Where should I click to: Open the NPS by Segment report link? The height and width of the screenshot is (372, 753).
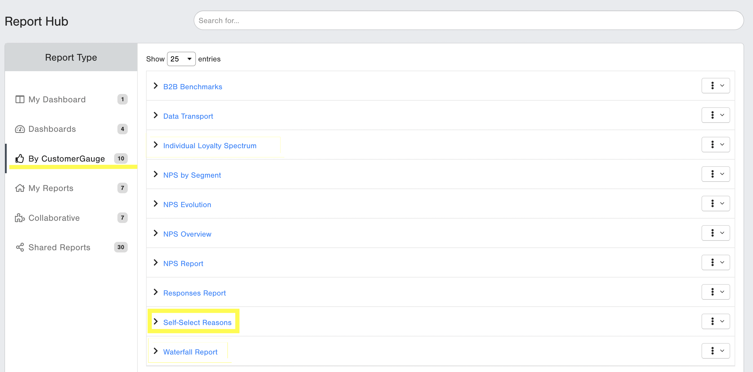(192, 175)
